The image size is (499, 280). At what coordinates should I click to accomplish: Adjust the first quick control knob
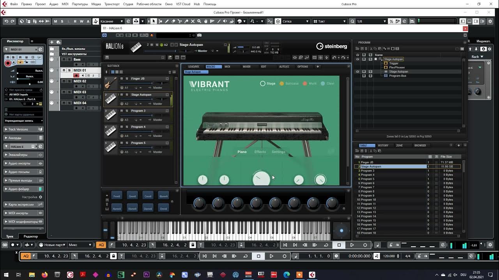(199, 203)
